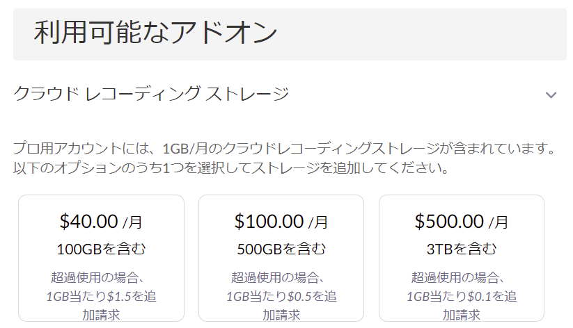
Task: Click the 3TBを含む label
Action: (x=462, y=249)
